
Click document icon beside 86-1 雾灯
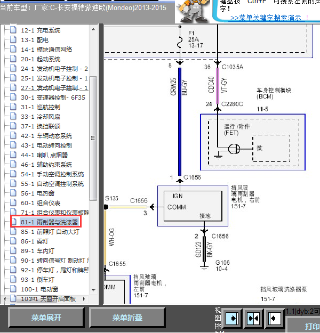pos(13,241)
